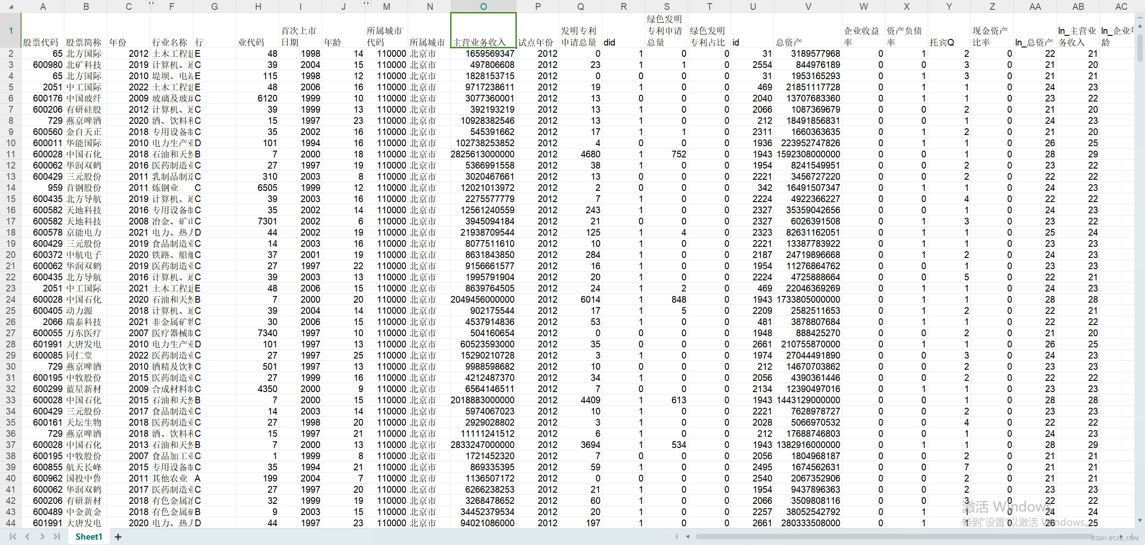Select column V header
Screen dimensions: 1145x545
tap(808, 7)
